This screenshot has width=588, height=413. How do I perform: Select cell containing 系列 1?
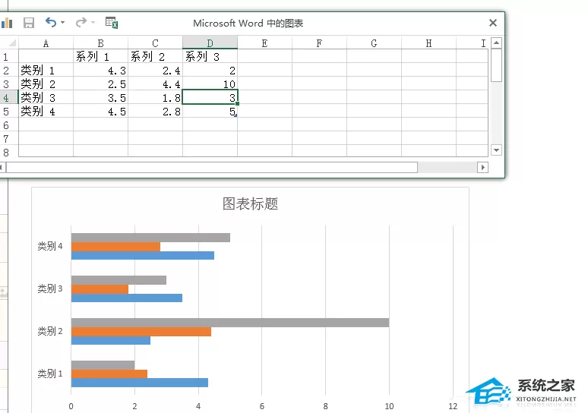click(x=100, y=57)
